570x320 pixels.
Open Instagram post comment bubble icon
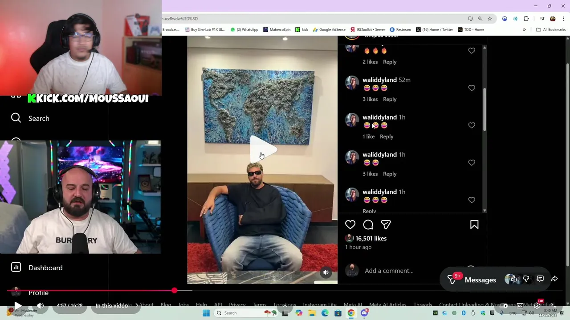pyautogui.click(x=368, y=225)
